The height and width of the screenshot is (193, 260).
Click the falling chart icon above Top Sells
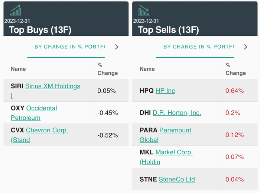(143, 10)
